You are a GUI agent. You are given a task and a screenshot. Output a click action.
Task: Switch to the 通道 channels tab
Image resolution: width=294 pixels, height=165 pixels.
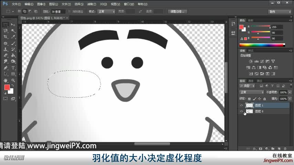click(251, 81)
